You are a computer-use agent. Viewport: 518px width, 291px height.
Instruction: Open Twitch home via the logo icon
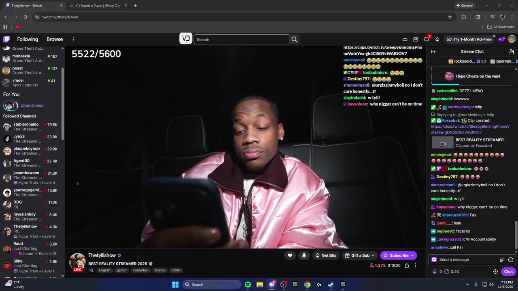(x=6, y=39)
